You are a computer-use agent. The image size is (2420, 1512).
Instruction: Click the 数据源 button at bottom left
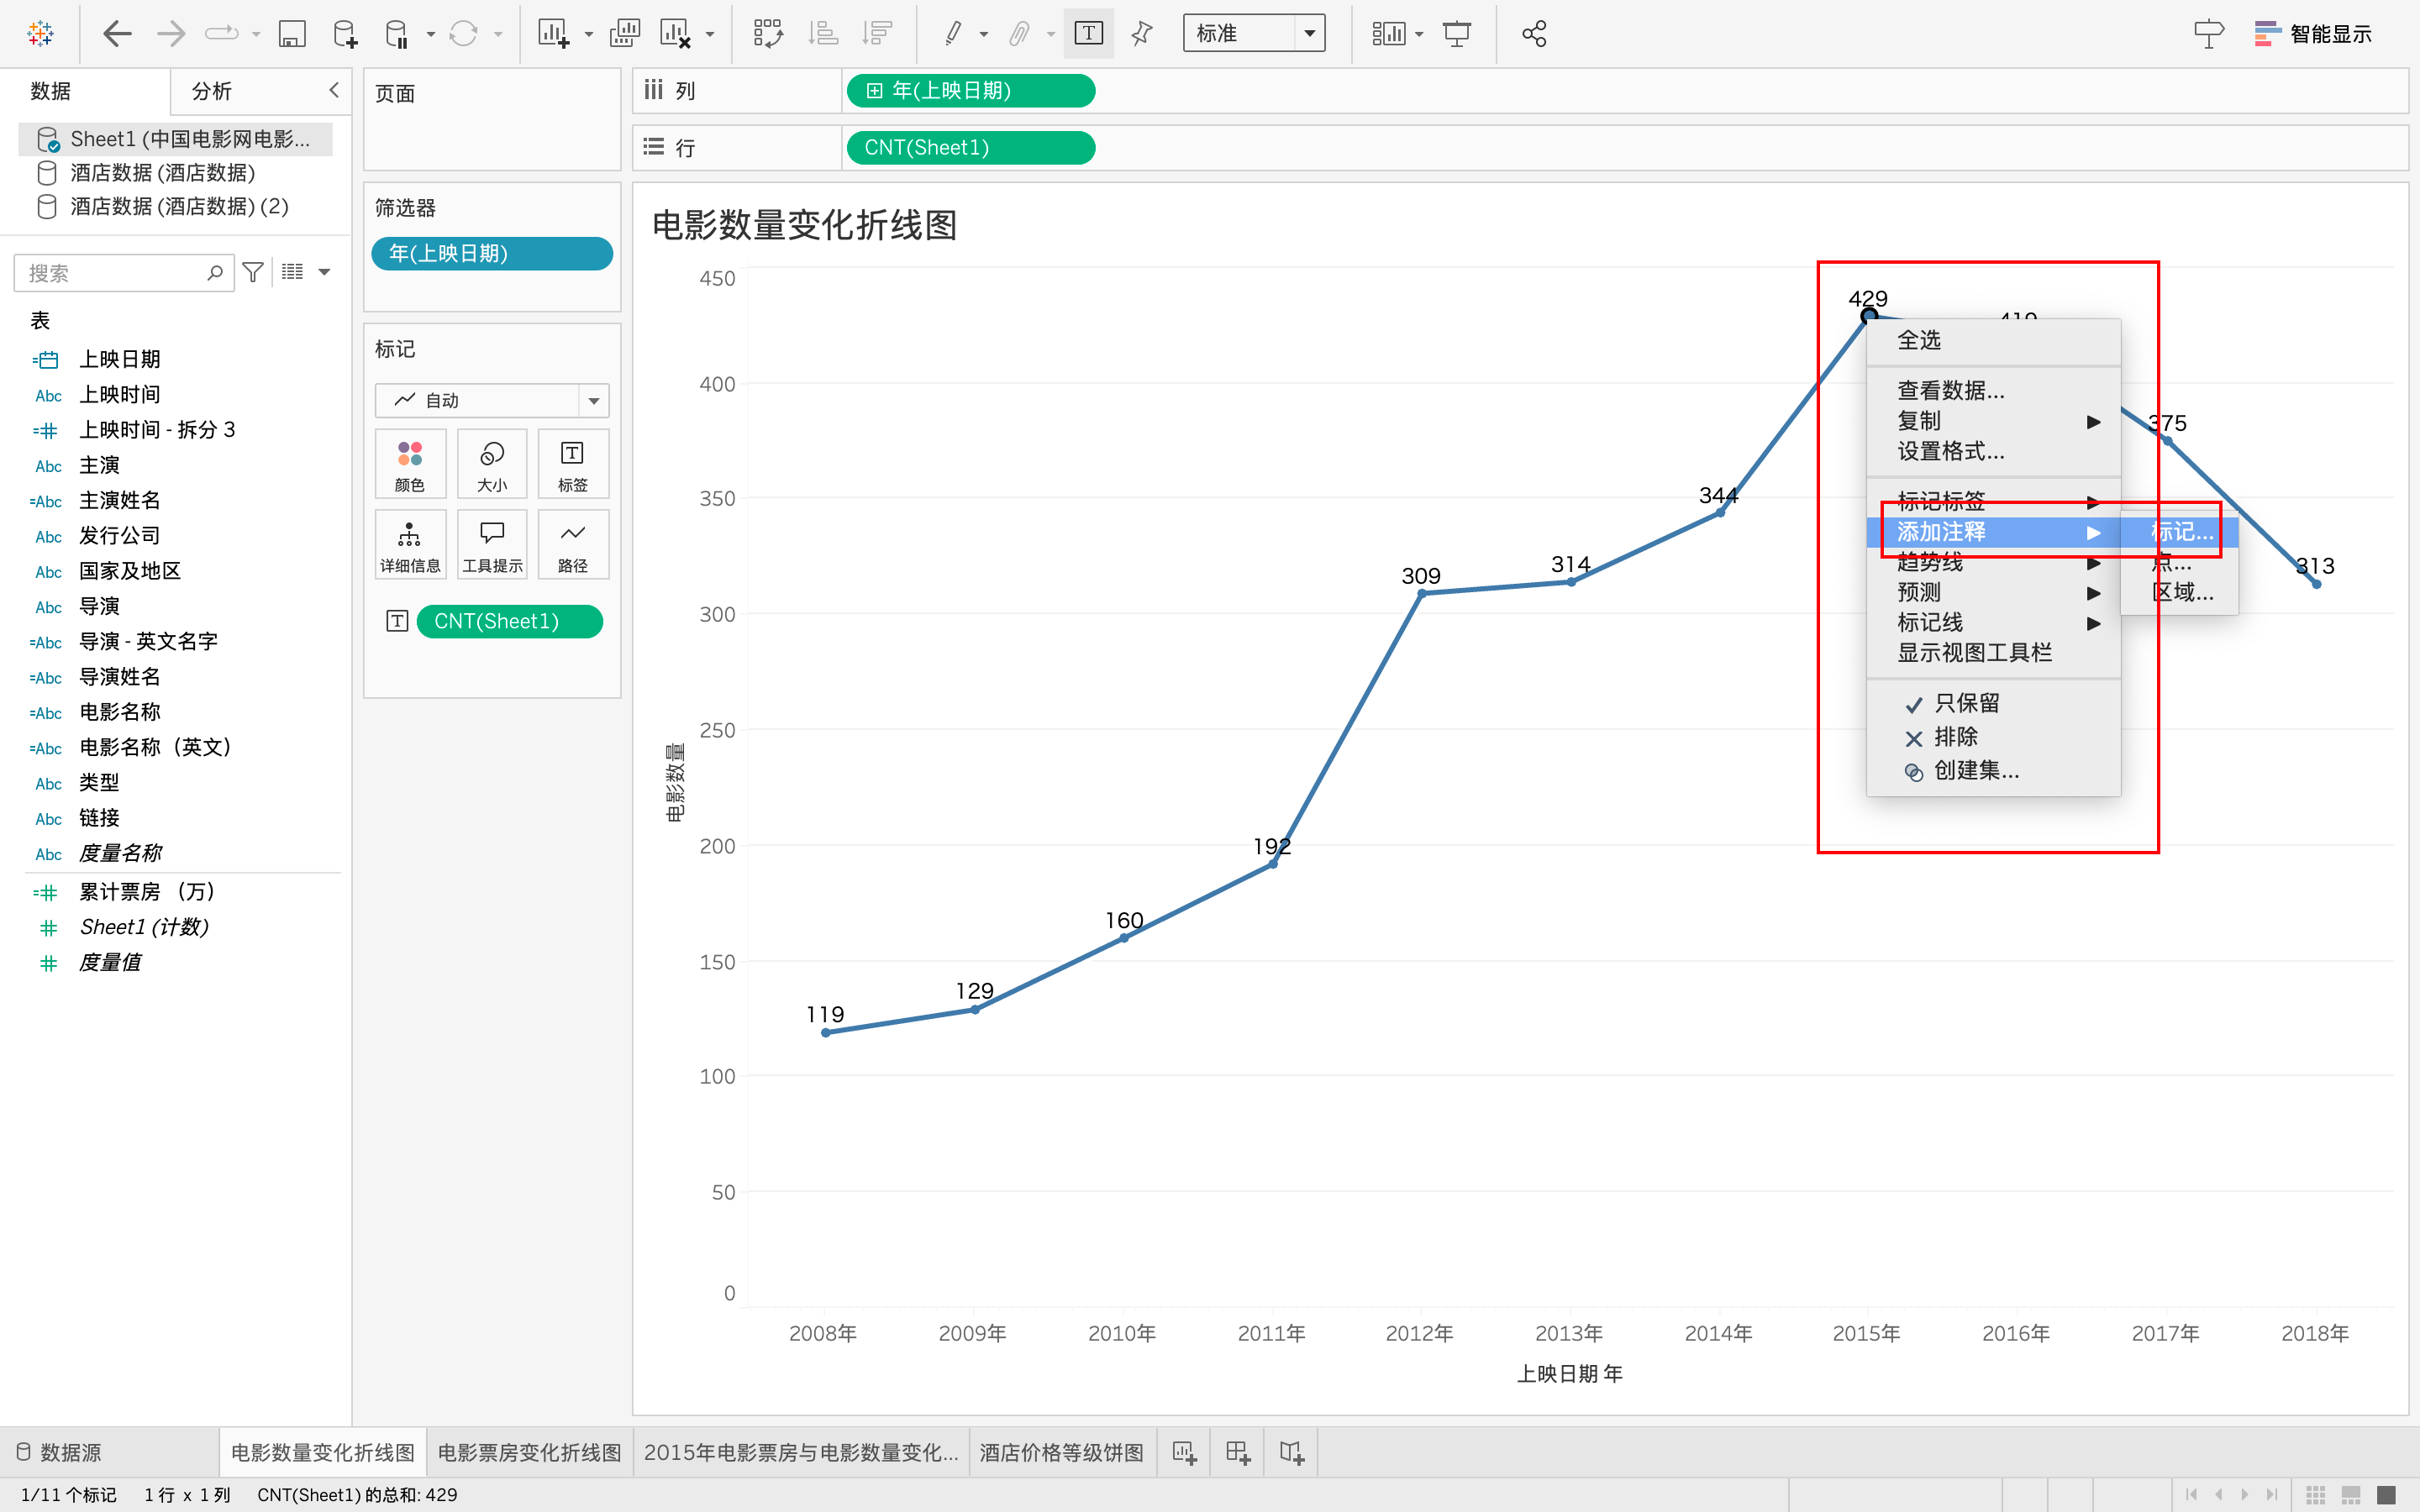(60, 1452)
